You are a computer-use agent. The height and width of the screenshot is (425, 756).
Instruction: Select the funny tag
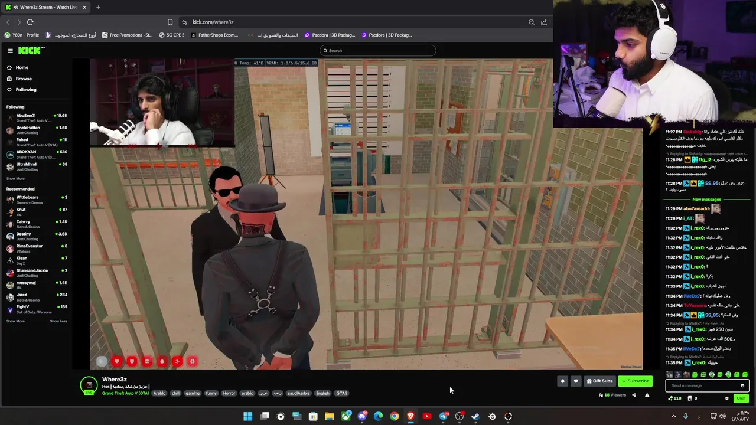pos(211,393)
